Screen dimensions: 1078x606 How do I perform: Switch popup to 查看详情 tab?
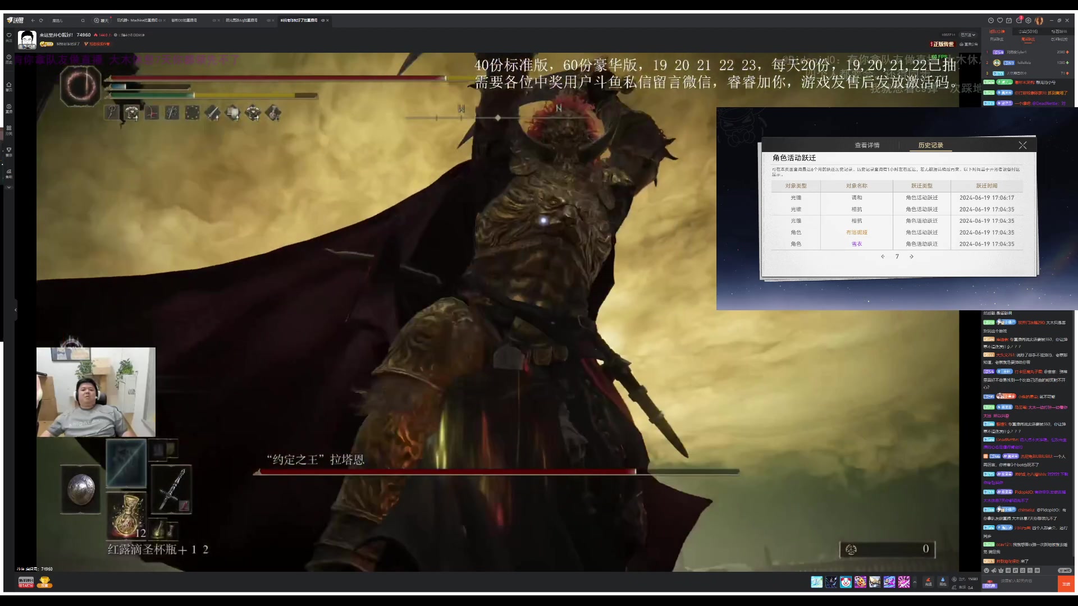[x=867, y=145]
